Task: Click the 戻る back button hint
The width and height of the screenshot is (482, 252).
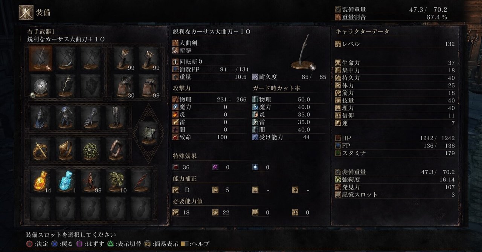Action: coord(61,244)
